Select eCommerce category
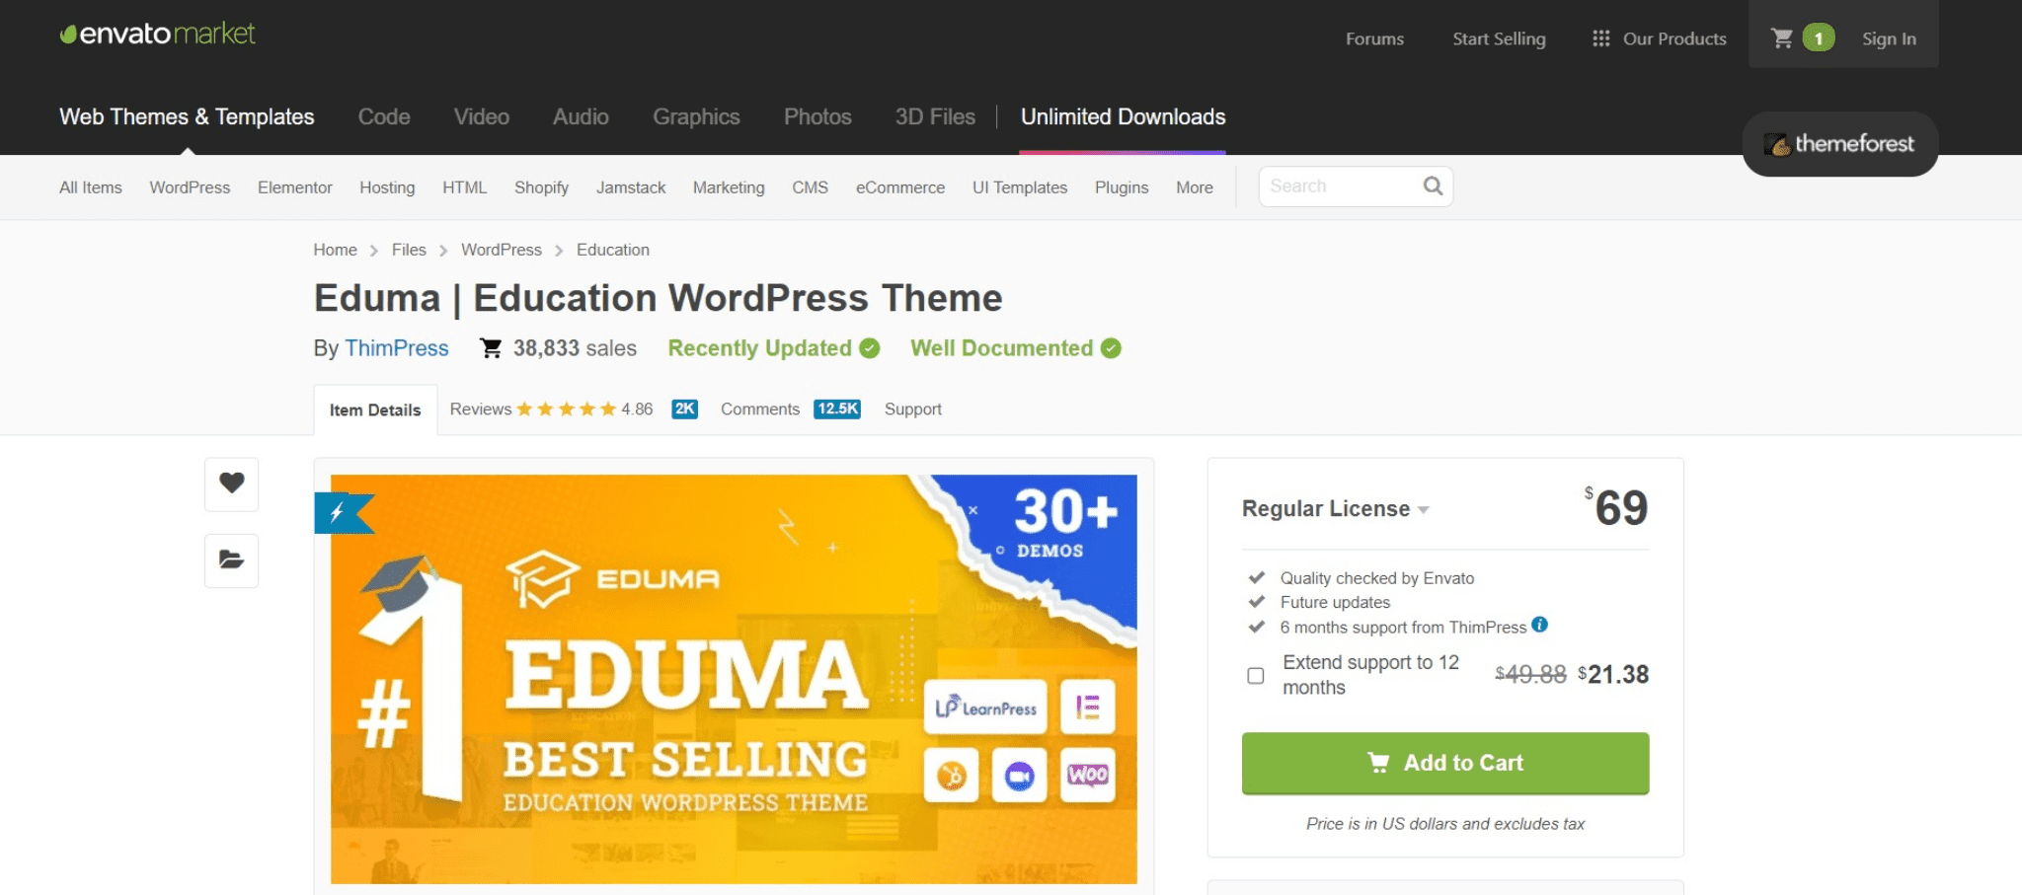Viewport: 2022px width, 895px height. (900, 187)
